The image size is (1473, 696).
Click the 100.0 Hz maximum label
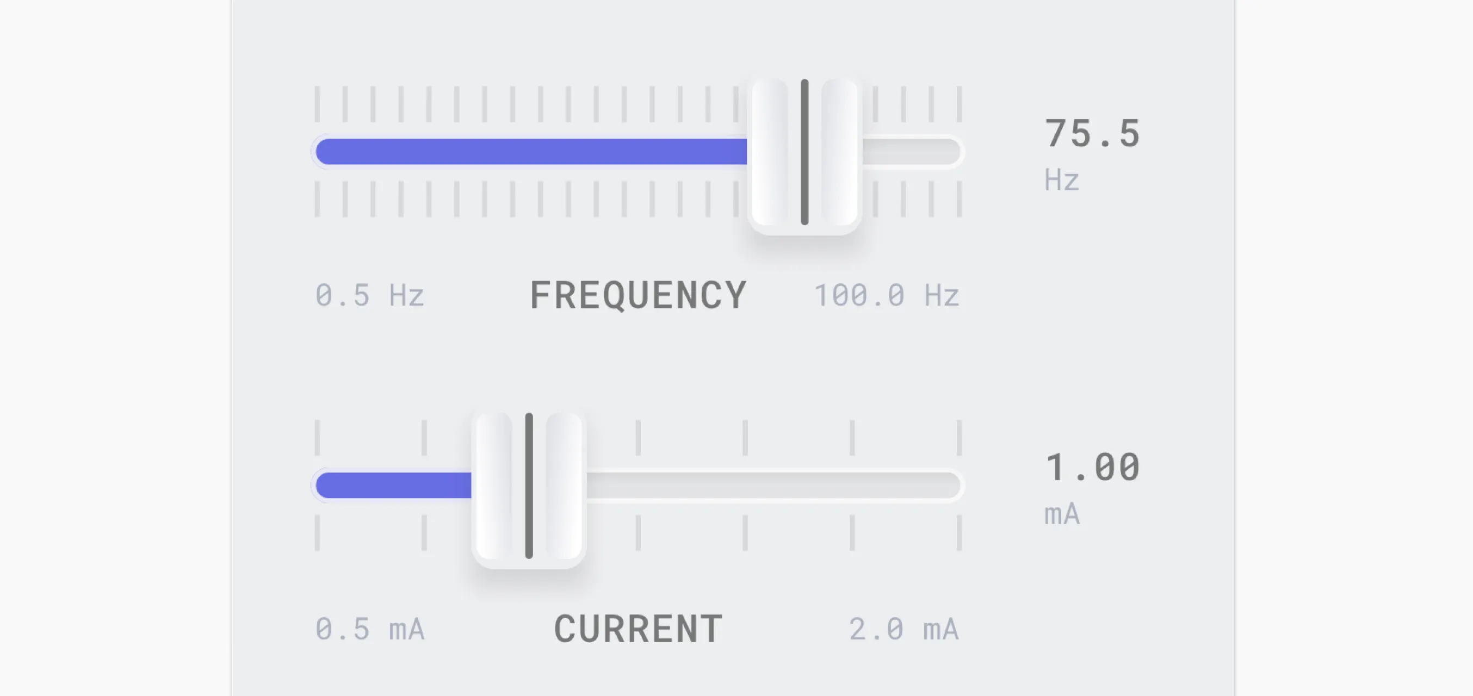pos(886,296)
